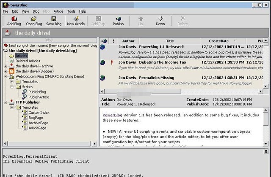Viewport: 271px width, 177px height.
Task: Follow the PowerBlog hyperlink in article preview
Action: click(112, 115)
